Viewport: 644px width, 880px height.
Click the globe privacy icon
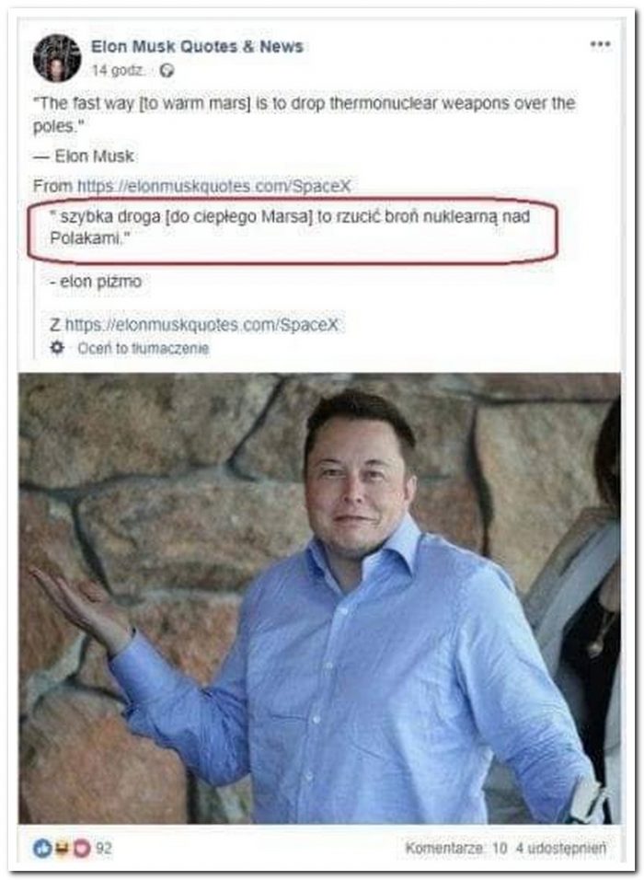pos(167,71)
